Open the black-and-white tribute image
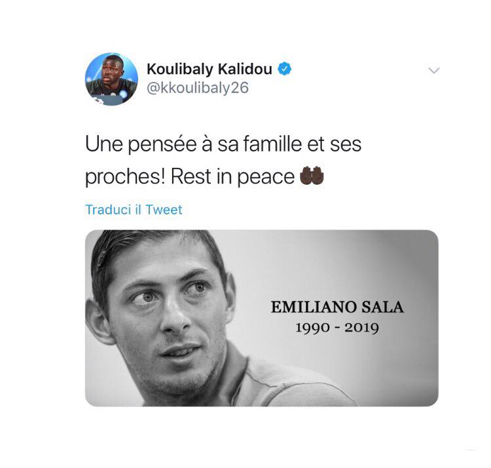The image size is (491, 468). point(261,318)
